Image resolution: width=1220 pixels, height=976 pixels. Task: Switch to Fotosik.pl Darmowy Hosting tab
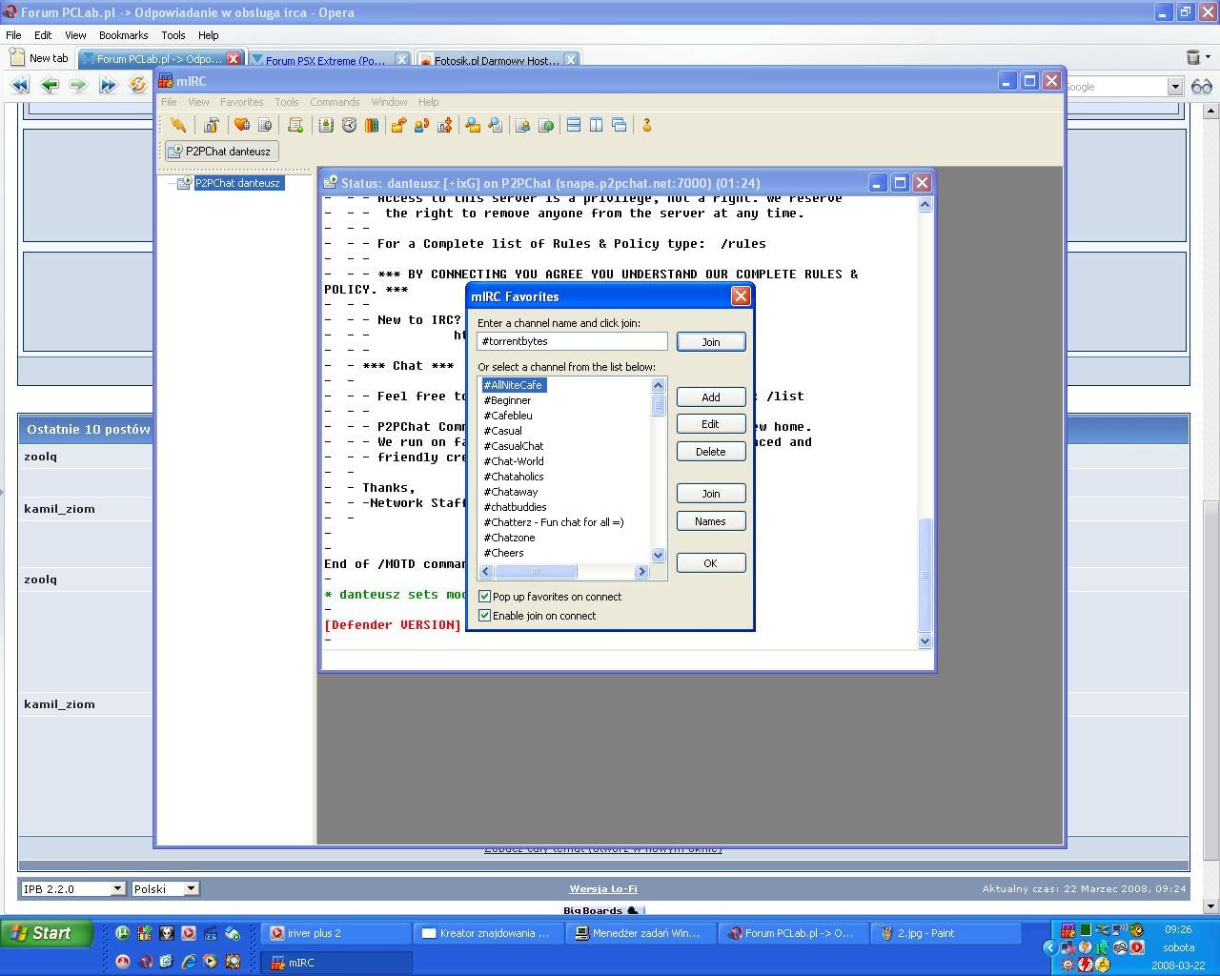tap(498, 59)
